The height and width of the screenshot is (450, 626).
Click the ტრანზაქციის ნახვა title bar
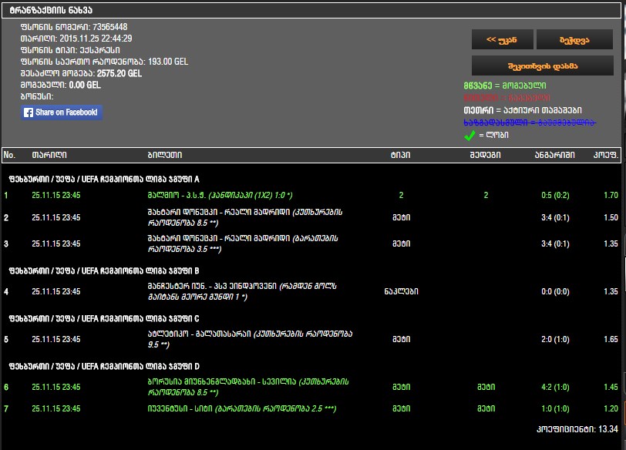(x=308, y=9)
